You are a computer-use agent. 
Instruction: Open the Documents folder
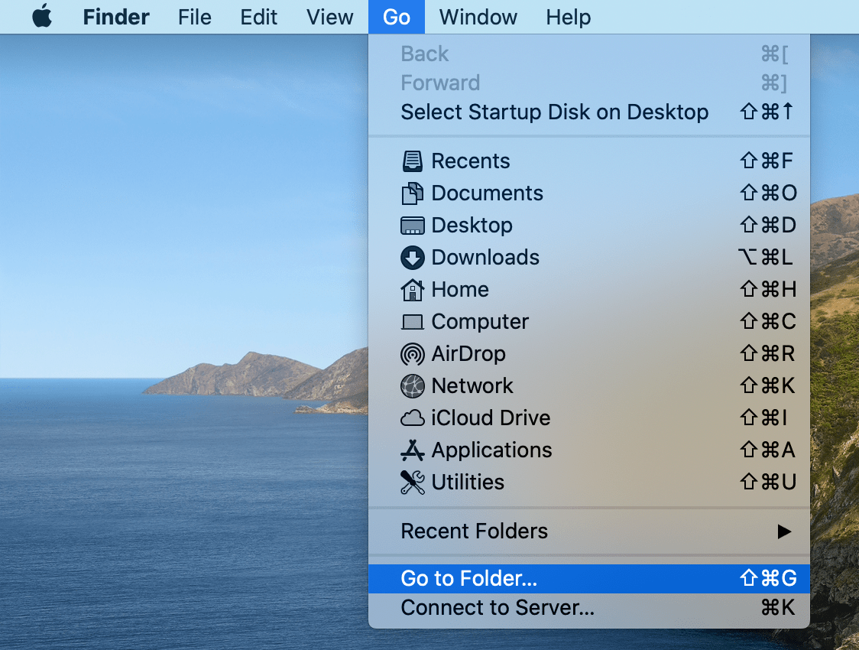coord(487,193)
